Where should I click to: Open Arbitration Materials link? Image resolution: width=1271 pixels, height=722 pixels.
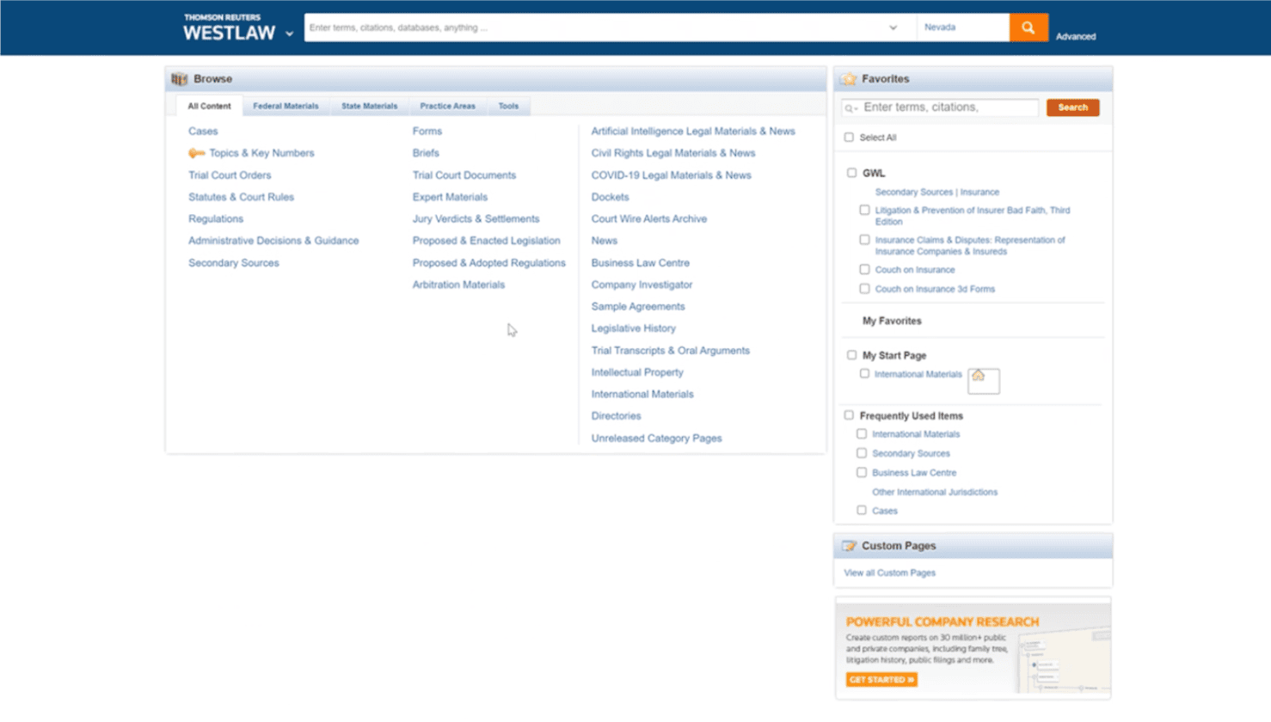pos(458,285)
